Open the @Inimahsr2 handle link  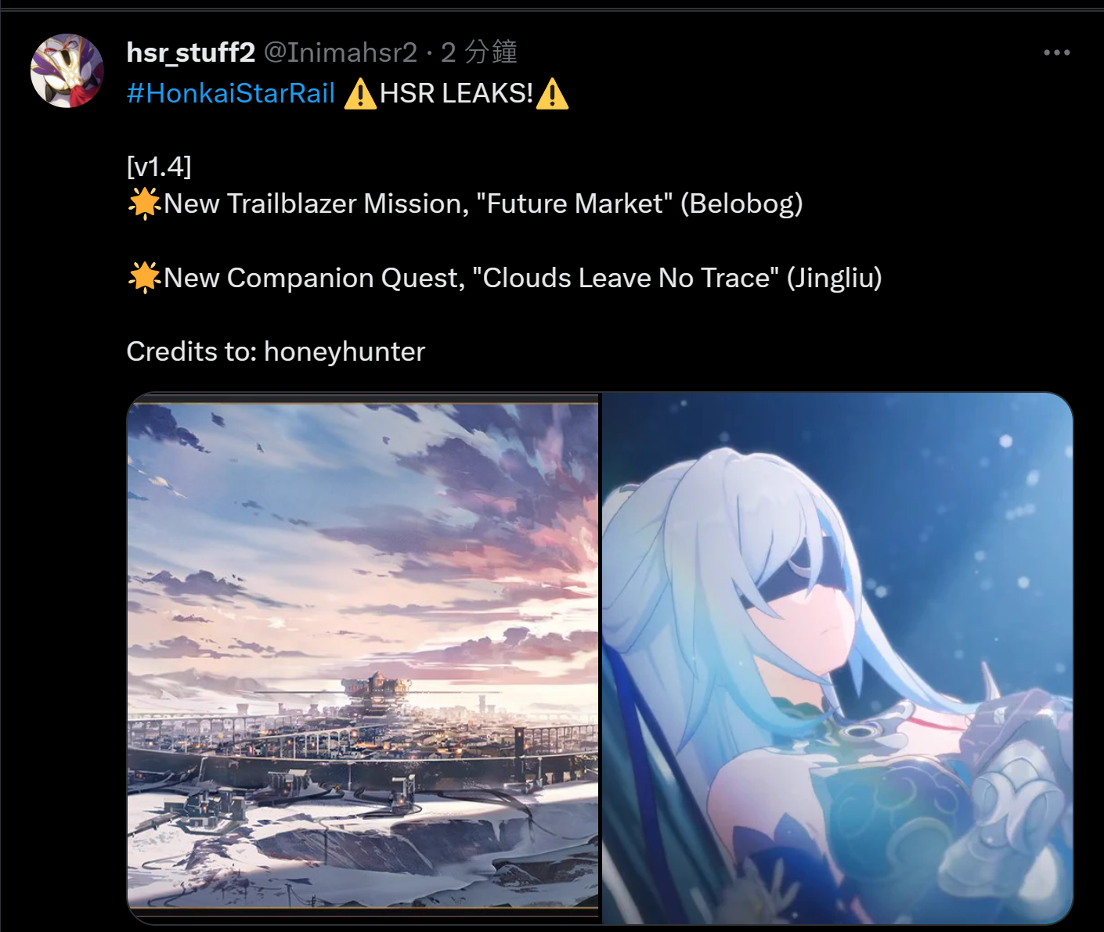(341, 52)
